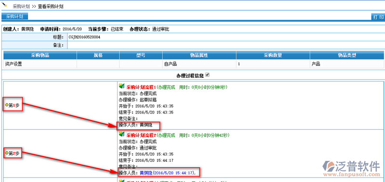Image resolution: width=385 pixels, height=182 pixels.
Task: Open the 采购计划流程1 title link
Action: [x=141, y=87]
